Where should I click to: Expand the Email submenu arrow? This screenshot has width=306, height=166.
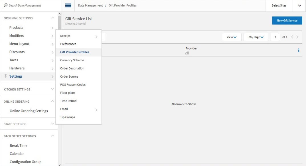pyautogui.click(x=96, y=110)
